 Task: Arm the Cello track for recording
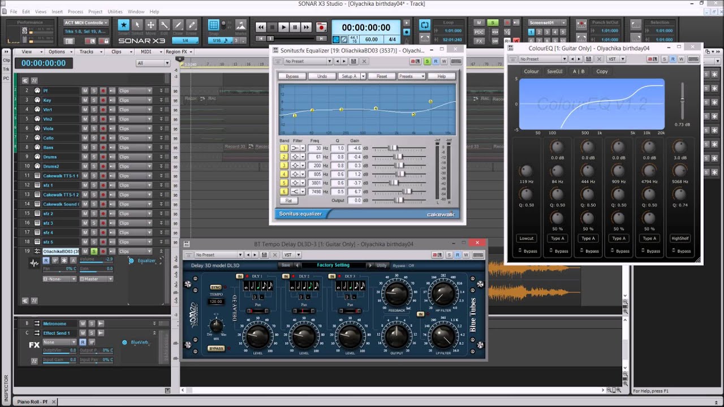pos(103,138)
